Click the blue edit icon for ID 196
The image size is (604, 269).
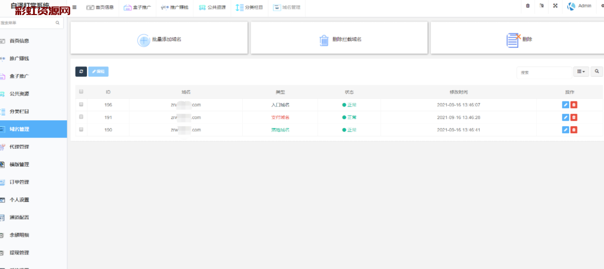click(565, 105)
